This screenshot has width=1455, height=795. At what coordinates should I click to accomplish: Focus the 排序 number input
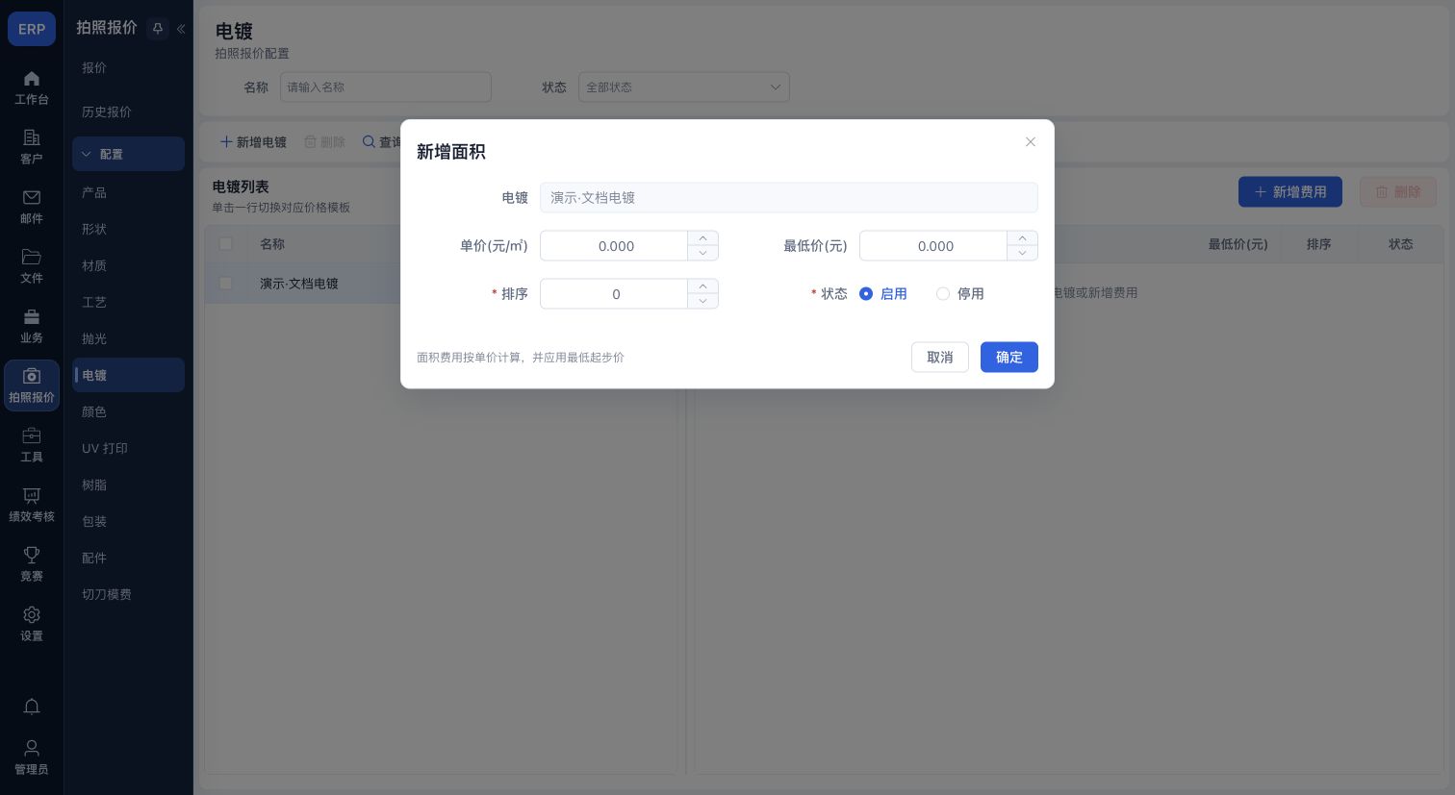[x=615, y=294]
